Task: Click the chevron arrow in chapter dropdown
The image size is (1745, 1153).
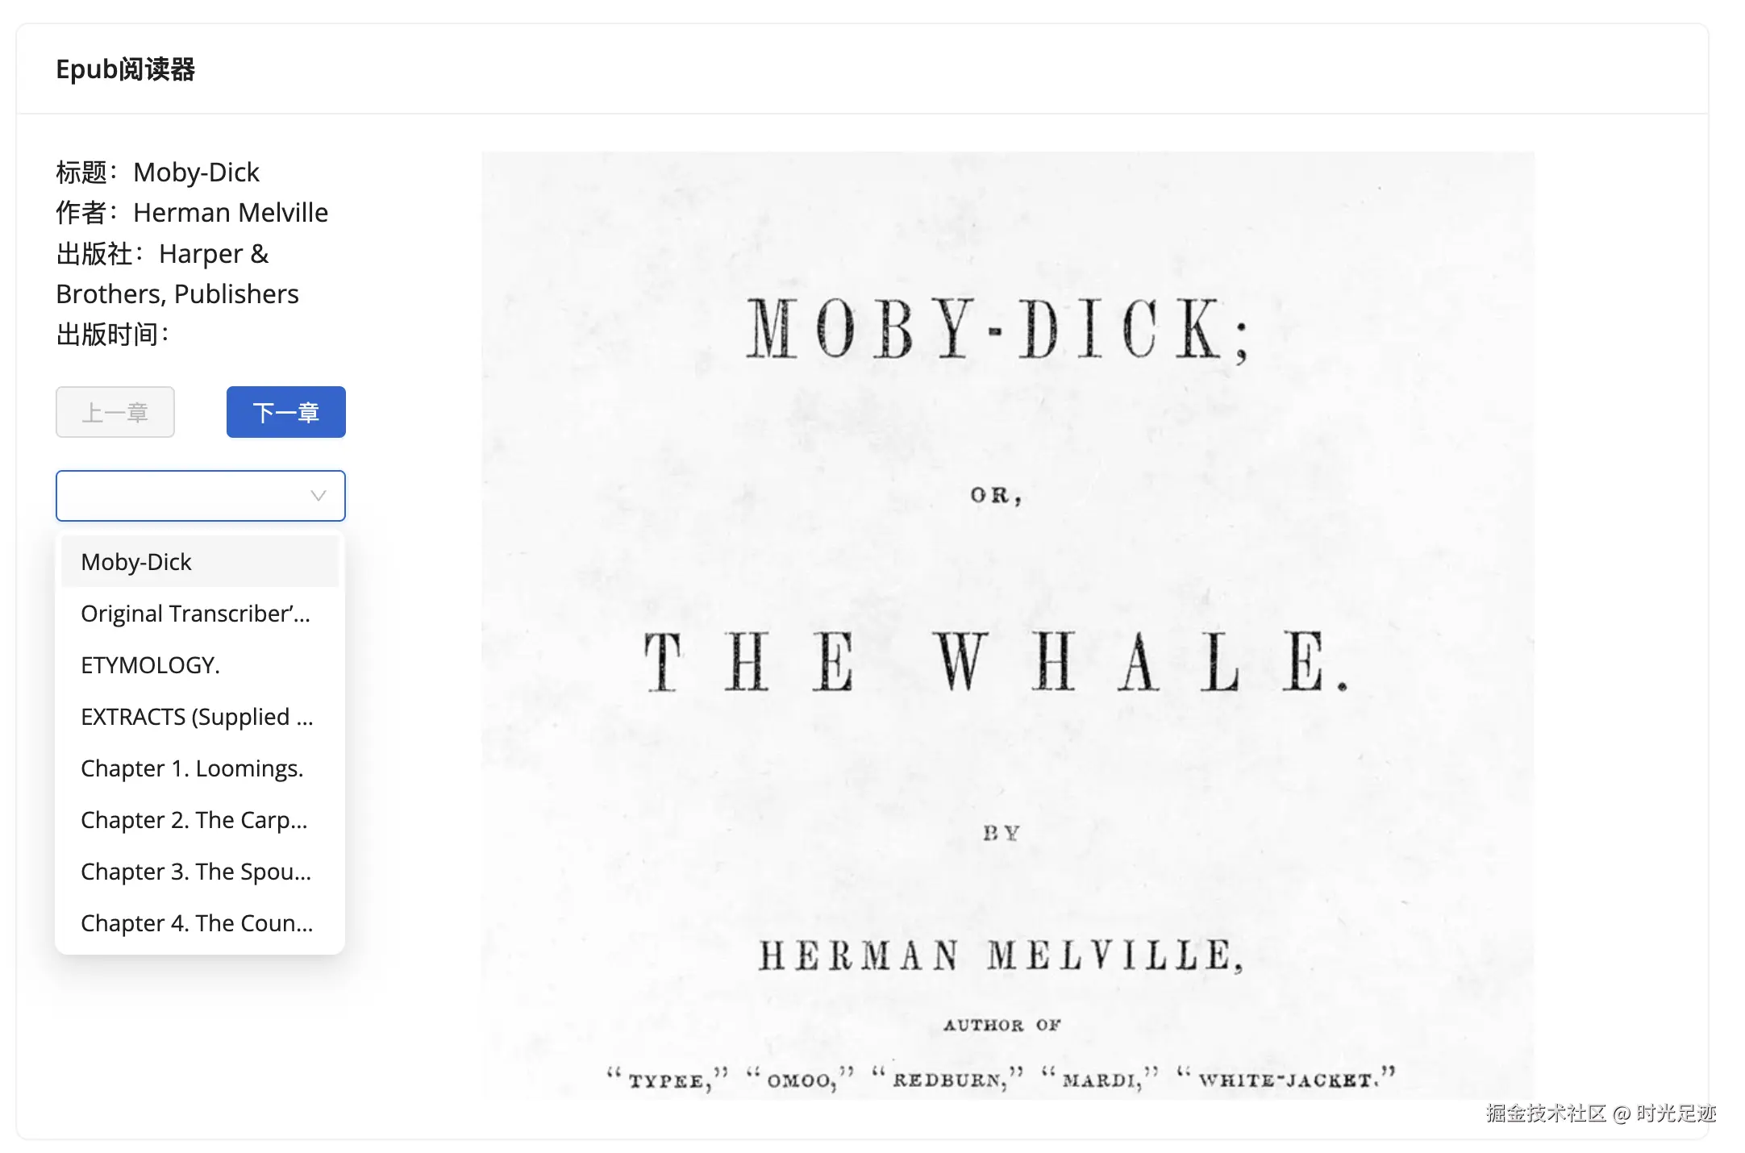Action: pos(318,495)
